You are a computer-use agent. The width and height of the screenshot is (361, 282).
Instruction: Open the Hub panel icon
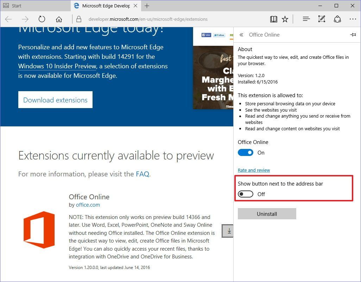pos(306,19)
